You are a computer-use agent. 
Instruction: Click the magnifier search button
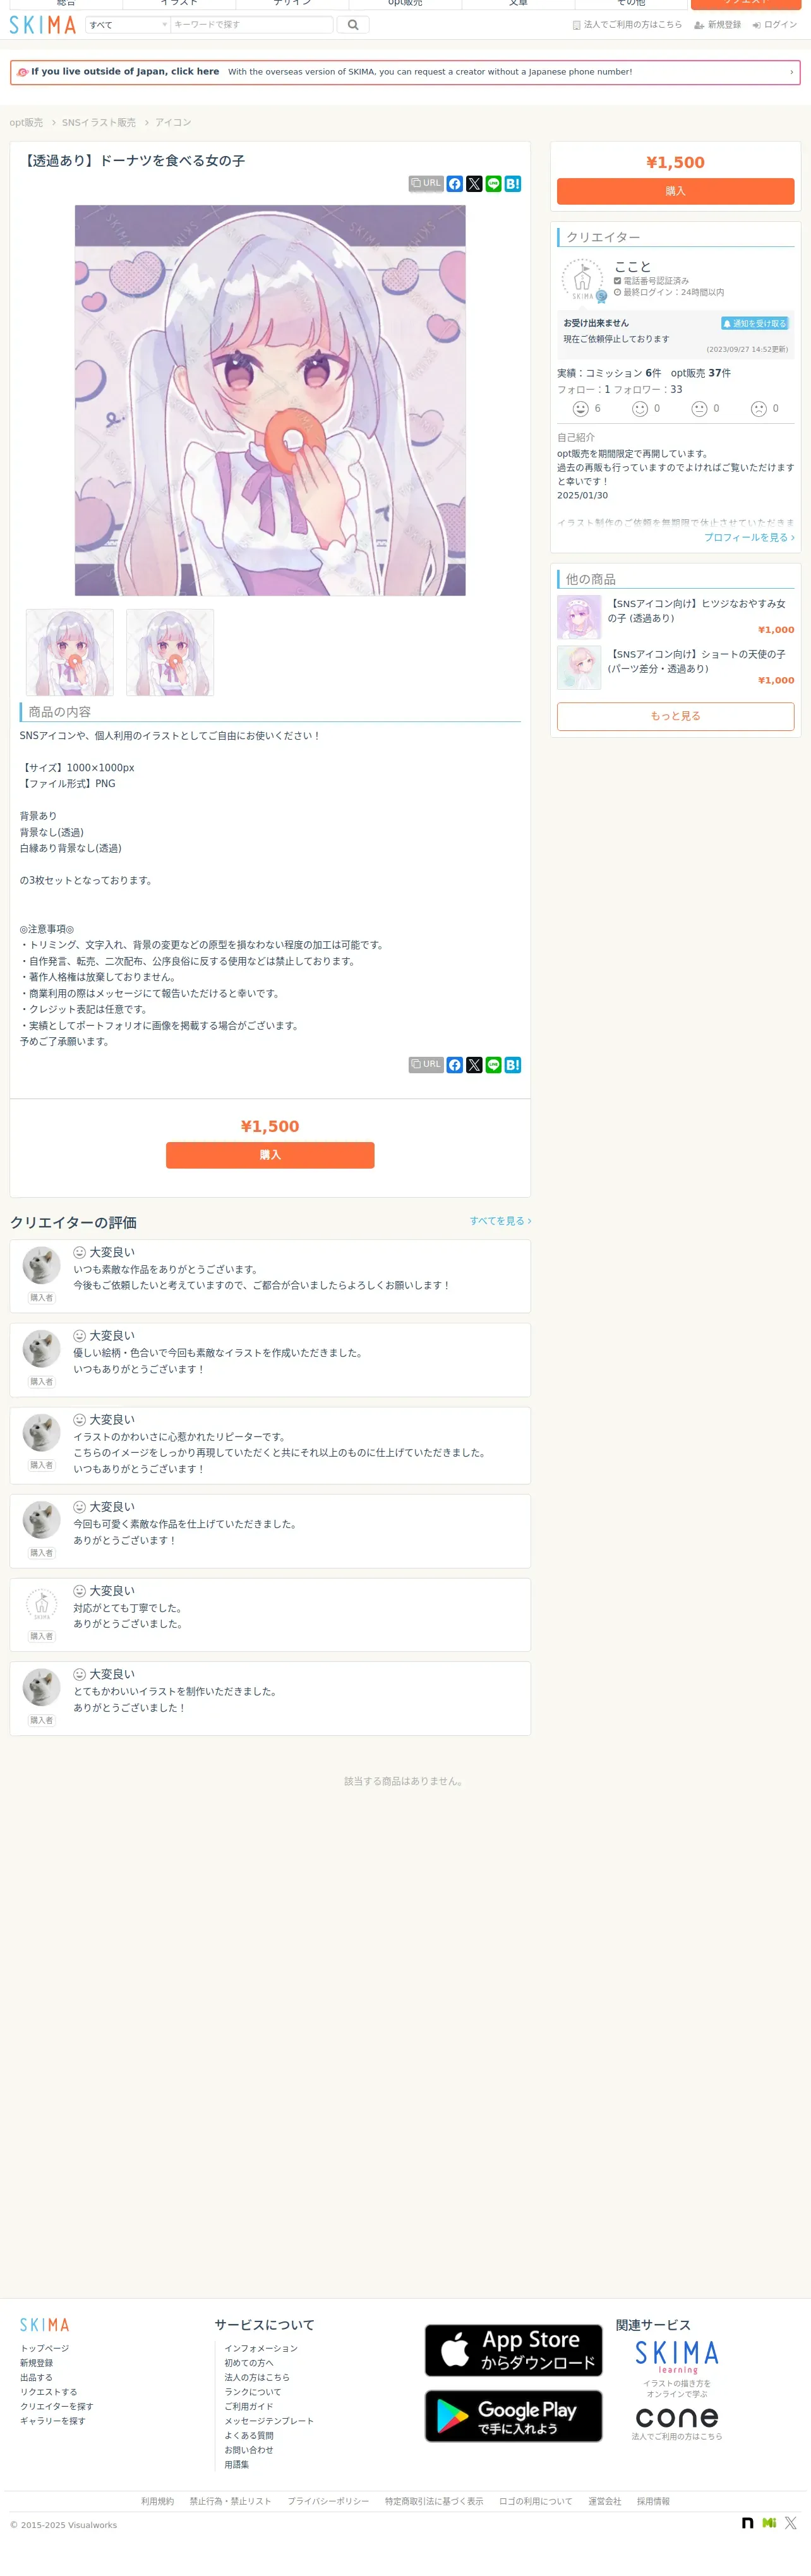(353, 25)
